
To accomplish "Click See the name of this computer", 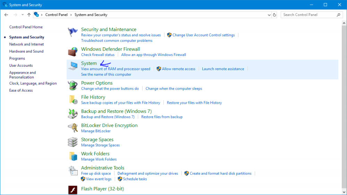I will click(x=106, y=75).
